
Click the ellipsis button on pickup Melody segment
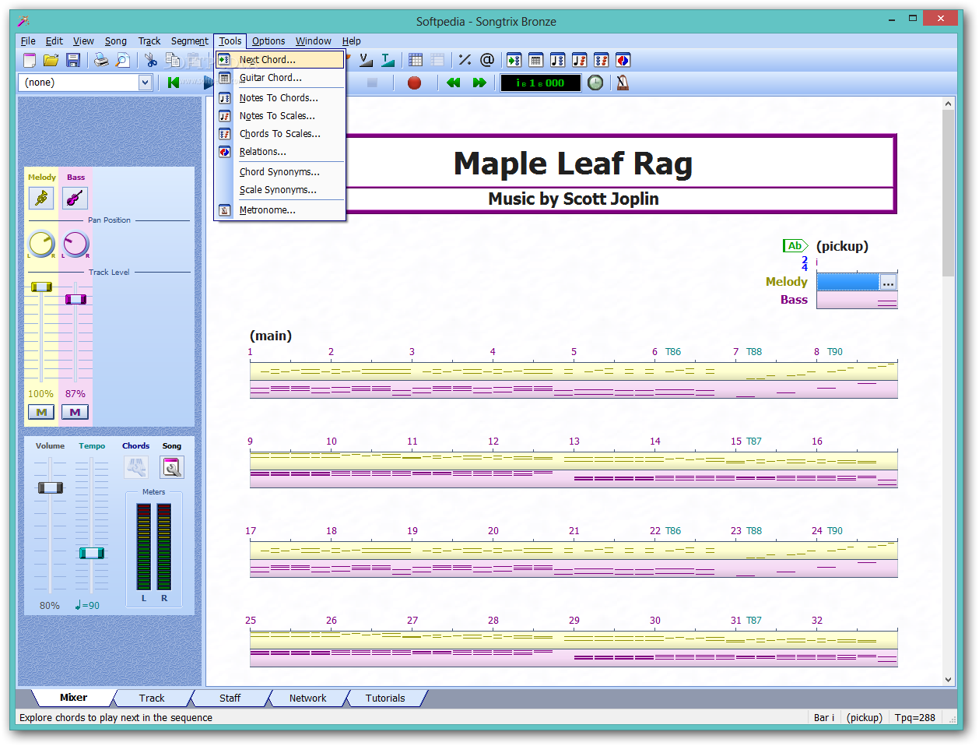(888, 282)
